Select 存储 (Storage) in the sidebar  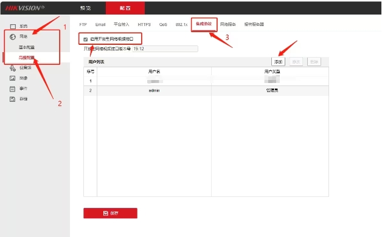coord(23,99)
